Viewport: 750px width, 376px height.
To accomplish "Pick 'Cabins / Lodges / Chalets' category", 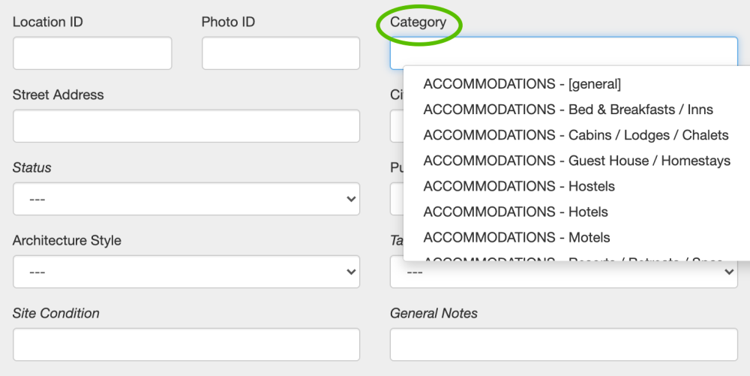I will (x=575, y=135).
